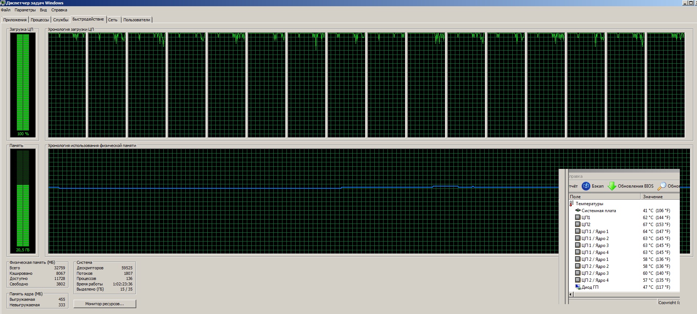Click the magnifying glass update icon
The height and width of the screenshot is (314, 697).
pyautogui.click(x=661, y=186)
